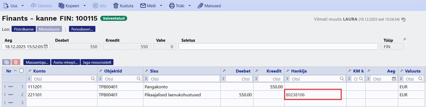
Task: Click the Periodiseeri... button
Action: [x=82, y=29]
